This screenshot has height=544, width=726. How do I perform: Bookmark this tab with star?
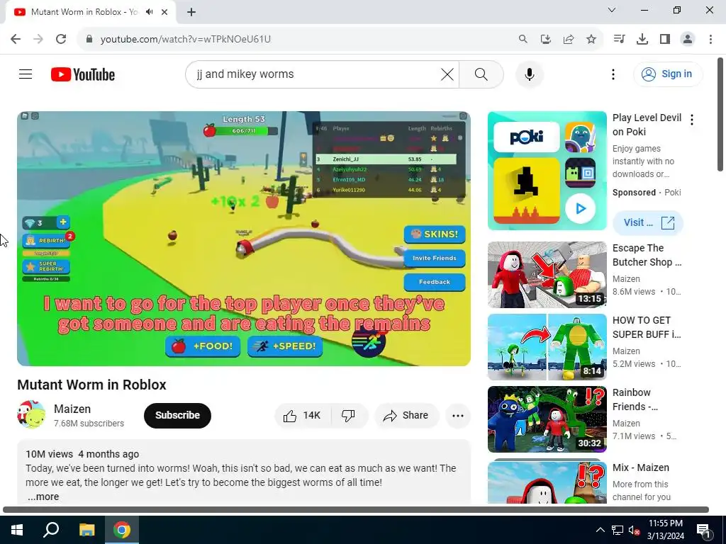[x=591, y=39]
